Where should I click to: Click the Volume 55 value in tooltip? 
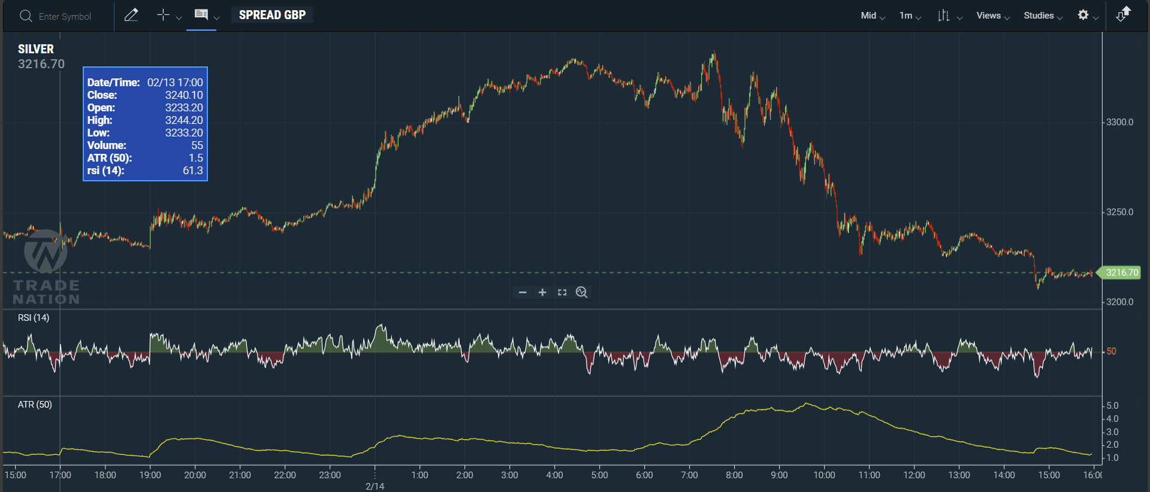[x=197, y=145]
